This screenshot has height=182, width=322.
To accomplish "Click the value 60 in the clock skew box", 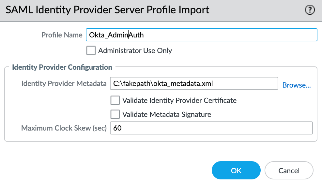I will pyautogui.click(x=117, y=128).
